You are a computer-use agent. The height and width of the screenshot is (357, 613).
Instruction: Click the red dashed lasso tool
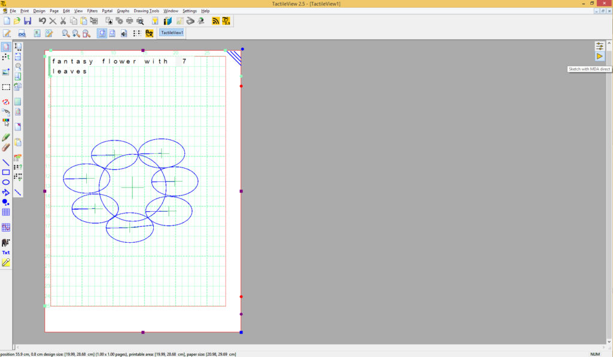click(x=6, y=102)
